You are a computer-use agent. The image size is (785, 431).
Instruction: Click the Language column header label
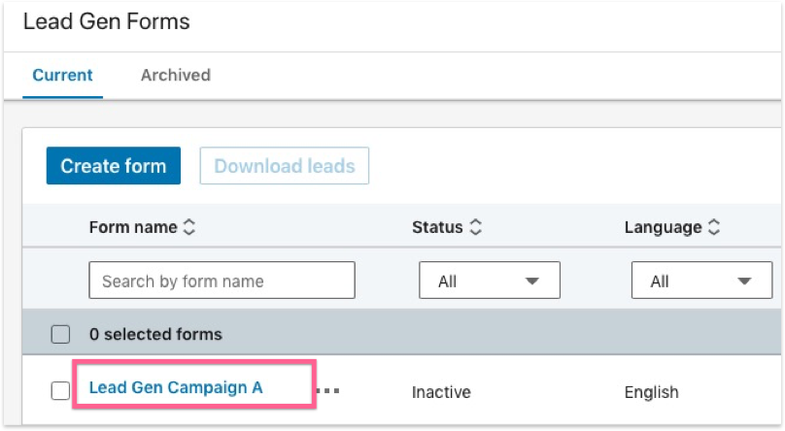point(663,227)
